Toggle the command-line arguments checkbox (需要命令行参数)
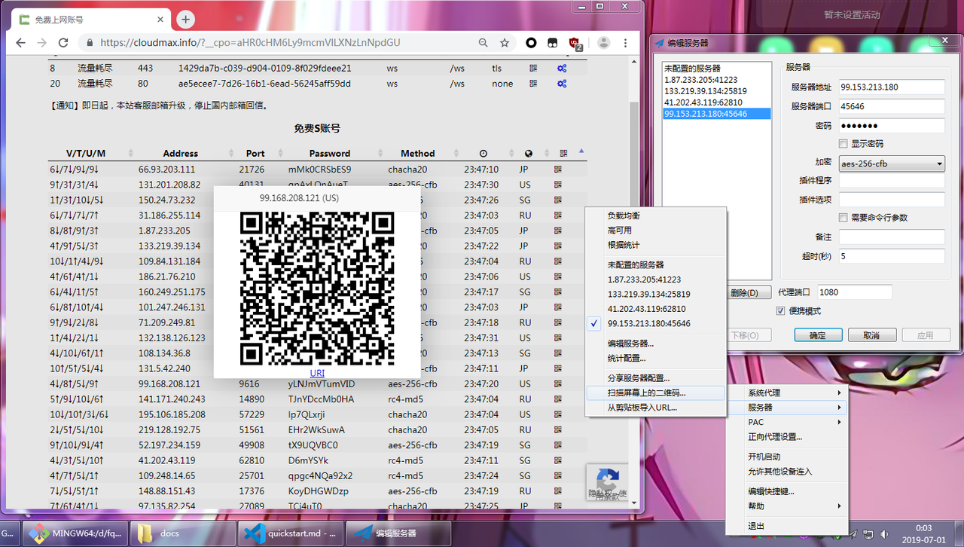The image size is (964, 547). [843, 218]
